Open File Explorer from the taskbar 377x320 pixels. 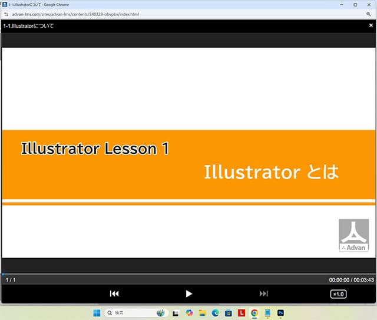click(202, 313)
